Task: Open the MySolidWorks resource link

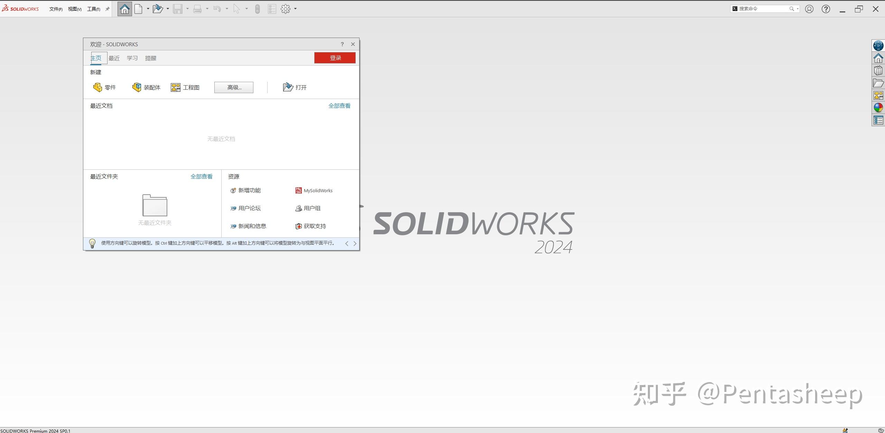Action: pyautogui.click(x=314, y=190)
